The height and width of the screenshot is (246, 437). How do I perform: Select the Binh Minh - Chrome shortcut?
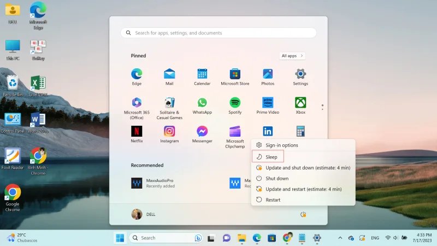click(x=38, y=161)
